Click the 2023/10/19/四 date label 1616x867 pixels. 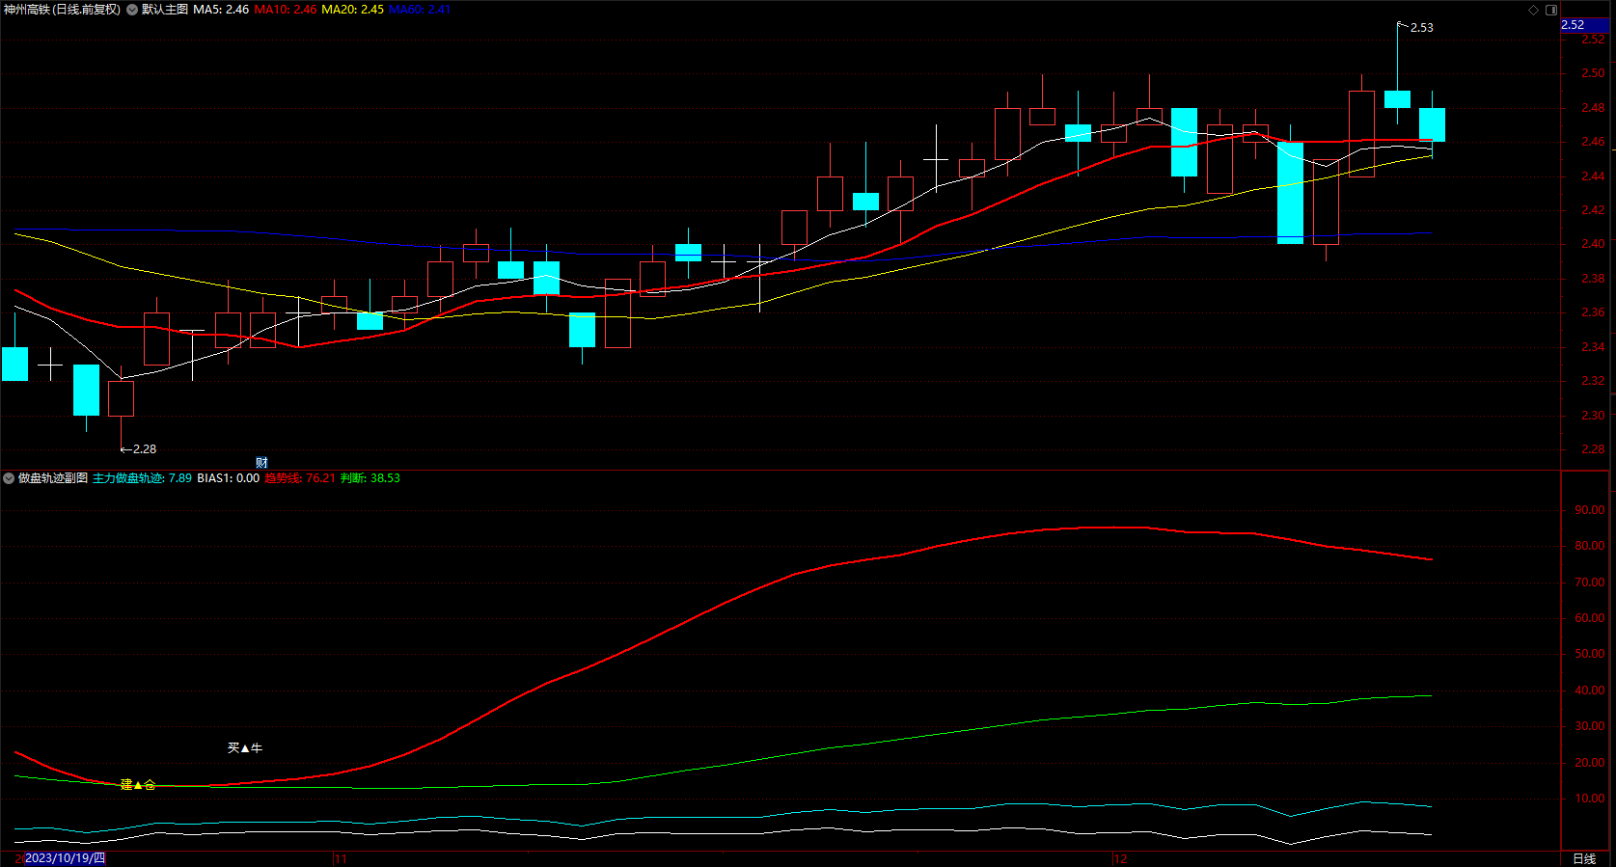65,858
